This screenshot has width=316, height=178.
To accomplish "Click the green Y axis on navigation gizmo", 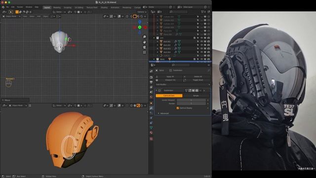I will click(x=140, y=27).
